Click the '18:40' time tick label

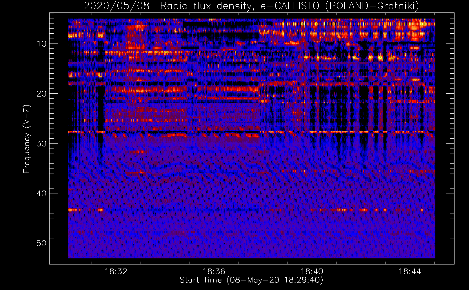312,272
